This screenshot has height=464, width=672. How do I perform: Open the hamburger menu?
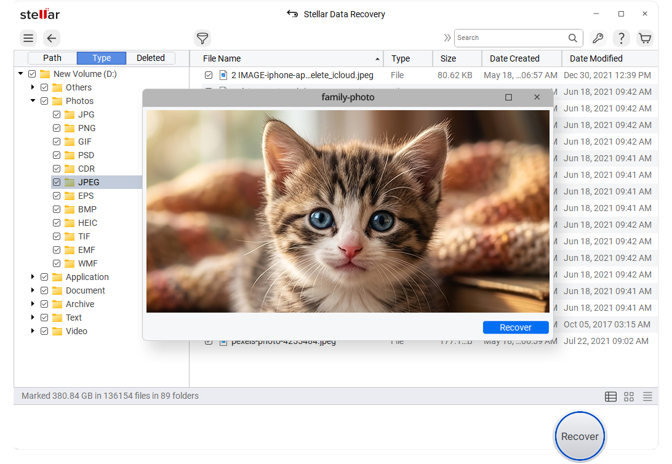[x=28, y=38]
